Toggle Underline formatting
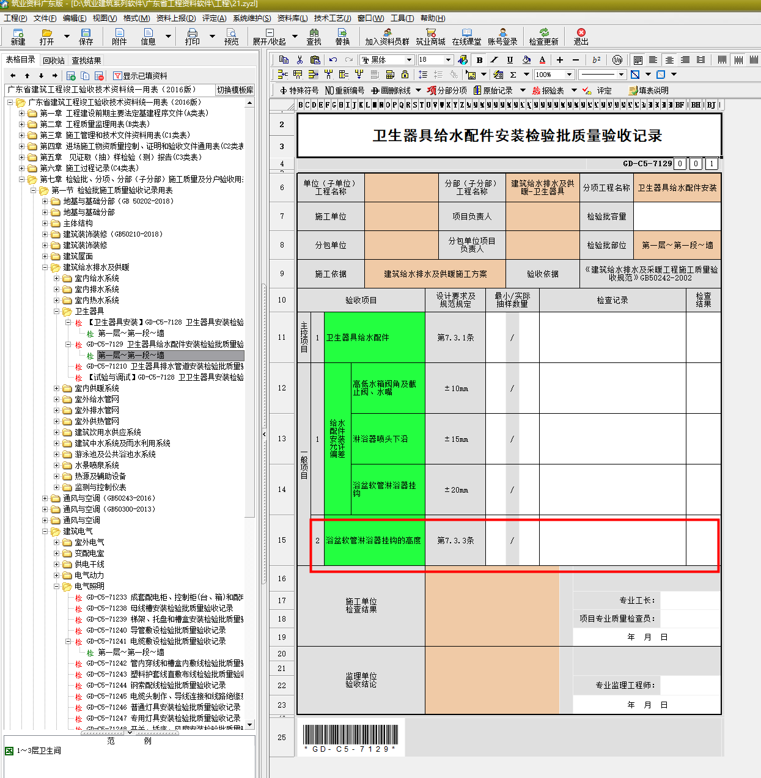Screen dimensions: 761x778 click(510, 59)
